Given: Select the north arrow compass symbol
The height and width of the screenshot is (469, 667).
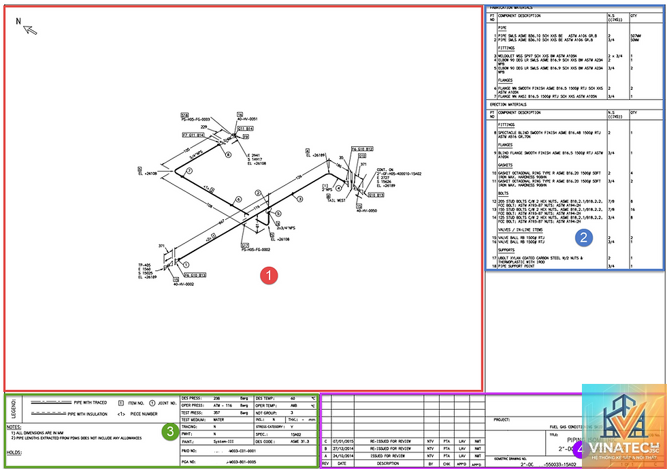Looking at the screenshot, I should coord(27,26).
